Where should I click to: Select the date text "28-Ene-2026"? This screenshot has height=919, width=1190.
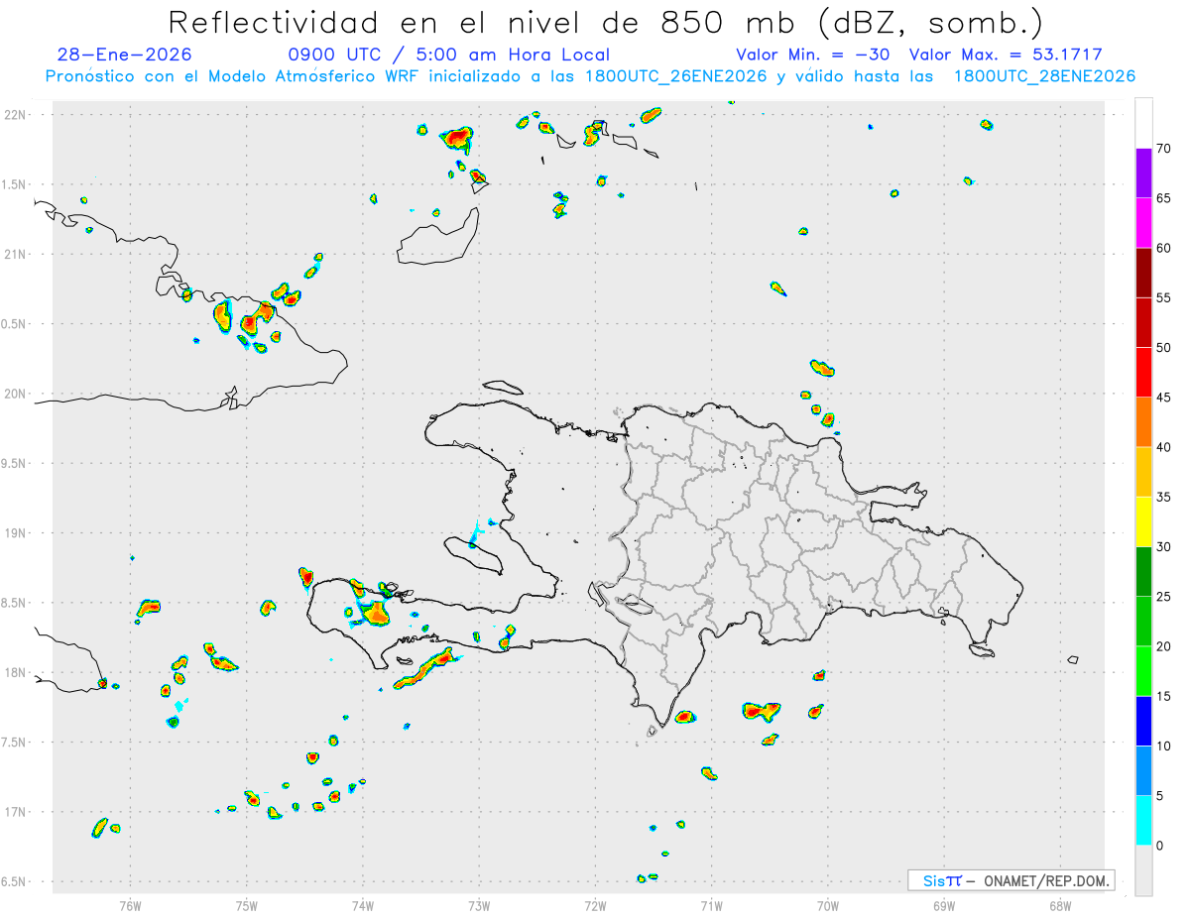pyautogui.click(x=125, y=55)
